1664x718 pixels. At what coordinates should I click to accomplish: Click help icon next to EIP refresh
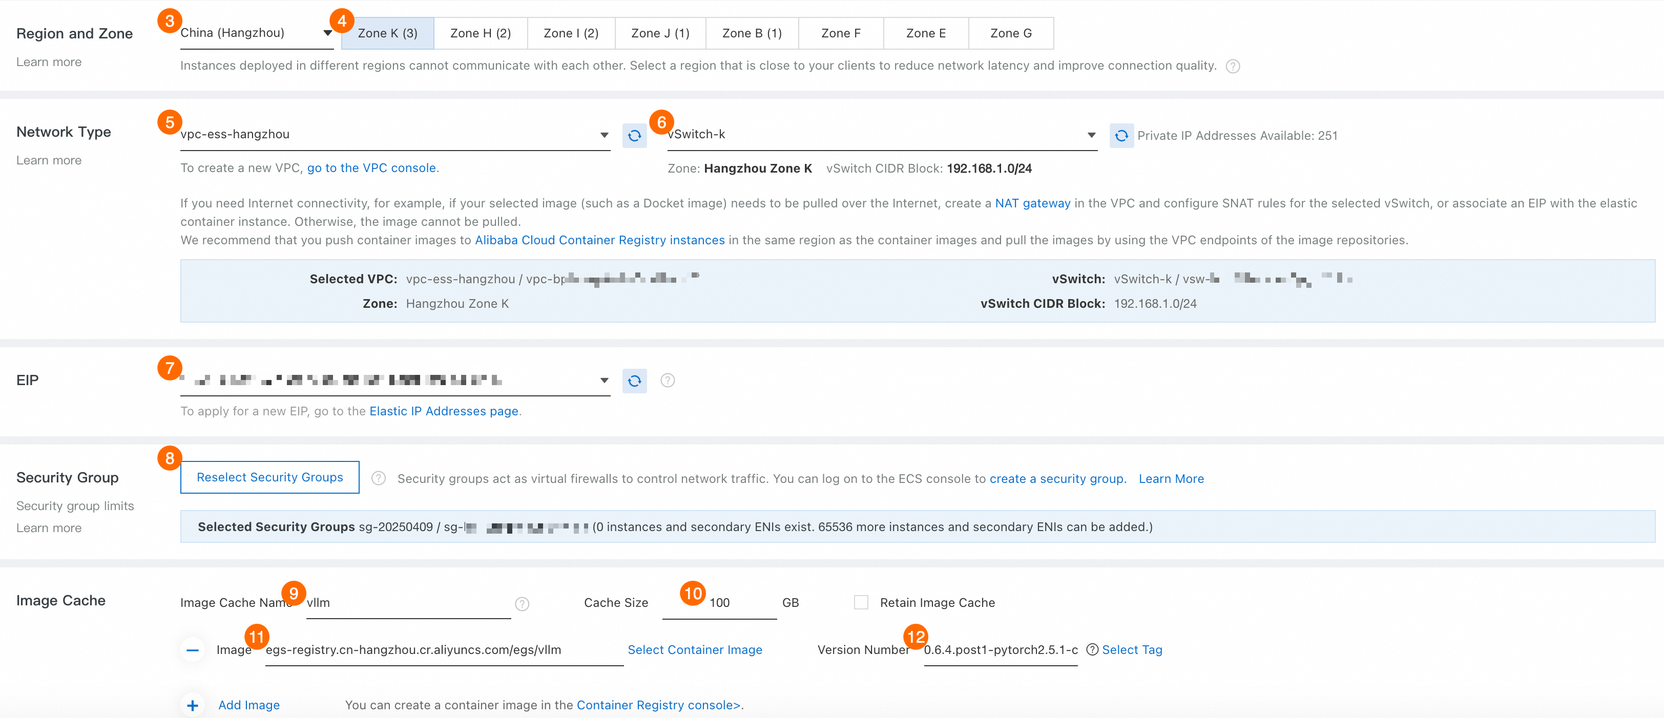pyautogui.click(x=668, y=381)
